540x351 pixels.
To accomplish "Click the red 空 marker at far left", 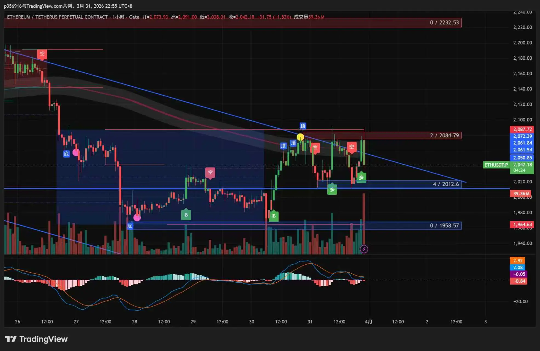I will pos(42,53).
